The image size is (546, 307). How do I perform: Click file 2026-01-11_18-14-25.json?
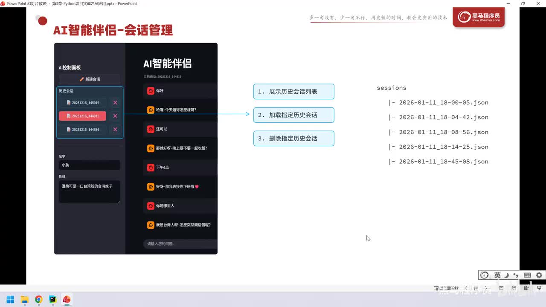444,147
